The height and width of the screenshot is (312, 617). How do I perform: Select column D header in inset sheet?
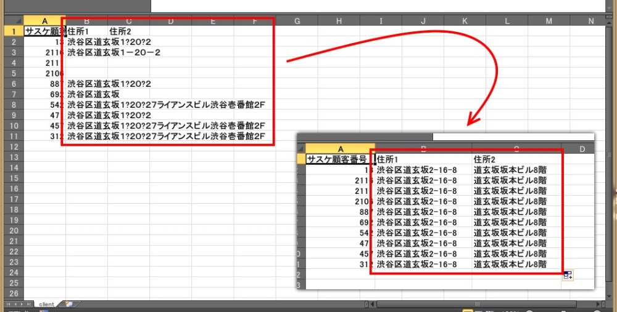tap(582, 149)
